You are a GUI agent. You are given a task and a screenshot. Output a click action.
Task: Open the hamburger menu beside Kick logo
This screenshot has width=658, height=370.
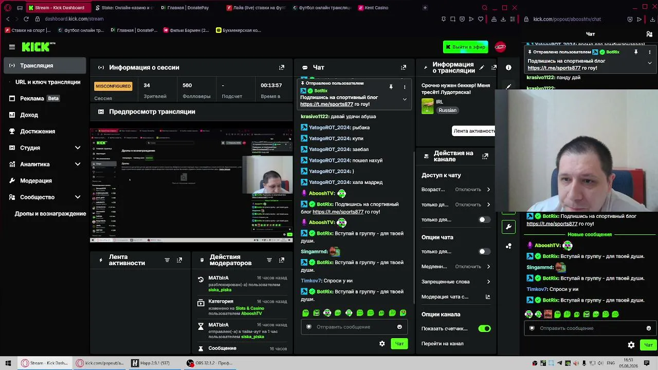coord(12,47)
